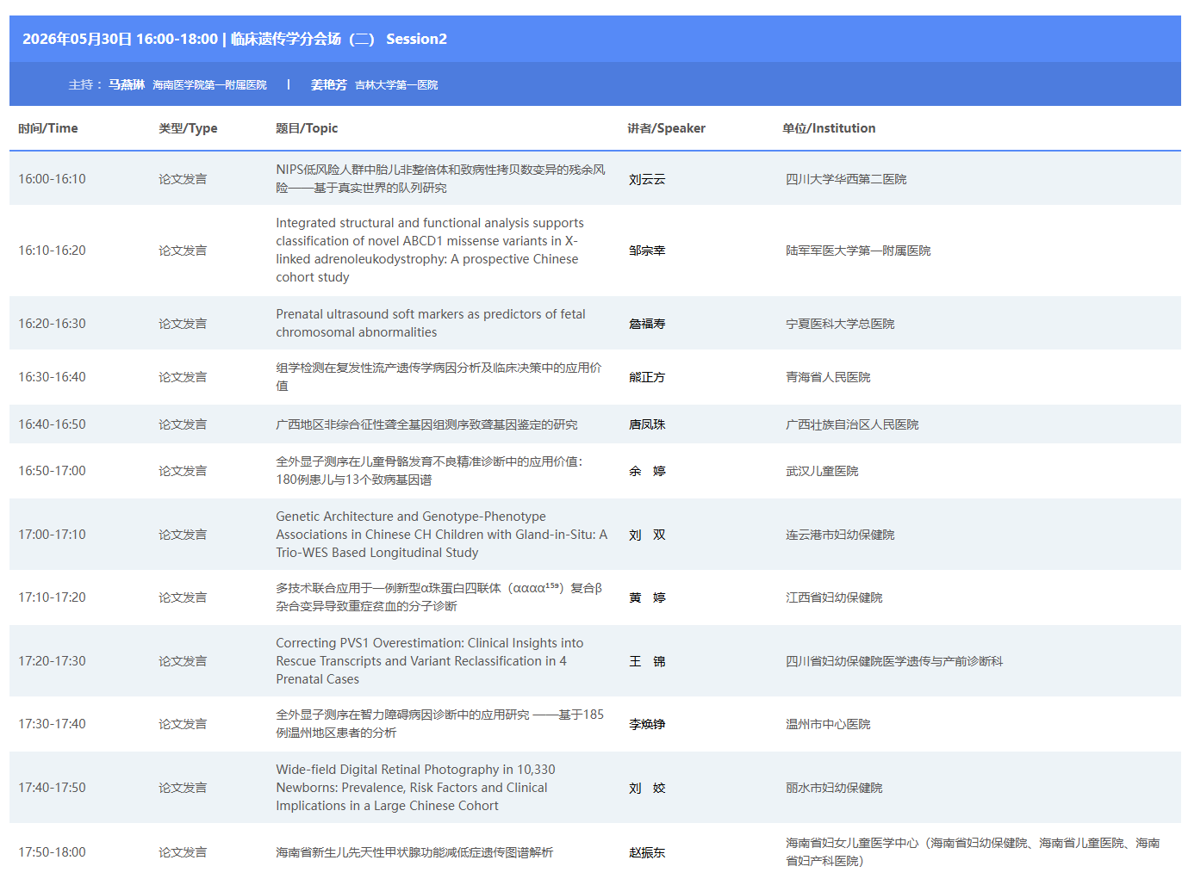Image resolution: width=1182 pixels, height=885 pixels.
Task: Click the Wide-field Digital Retinal Photography topic
Action: (415, 788)
